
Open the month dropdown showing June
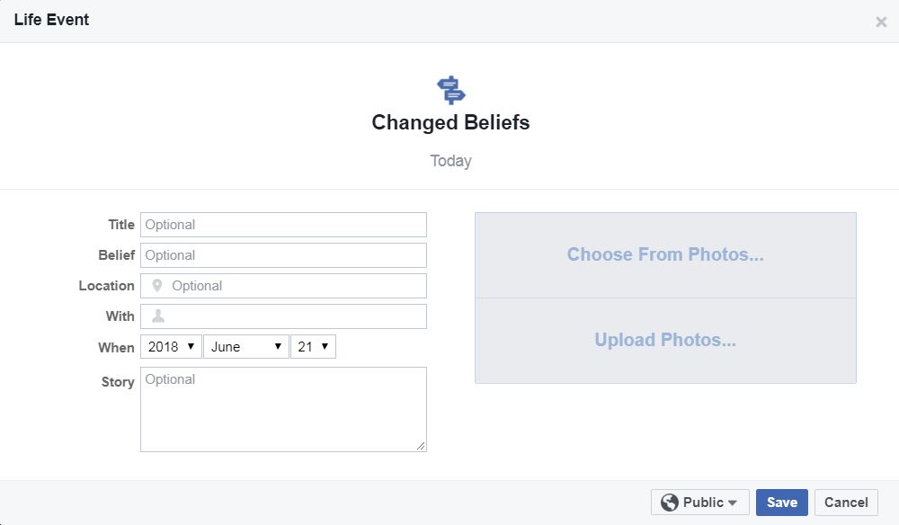[245, 347]
